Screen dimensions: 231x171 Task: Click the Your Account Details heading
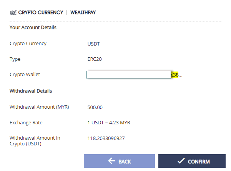pos(33,28)
